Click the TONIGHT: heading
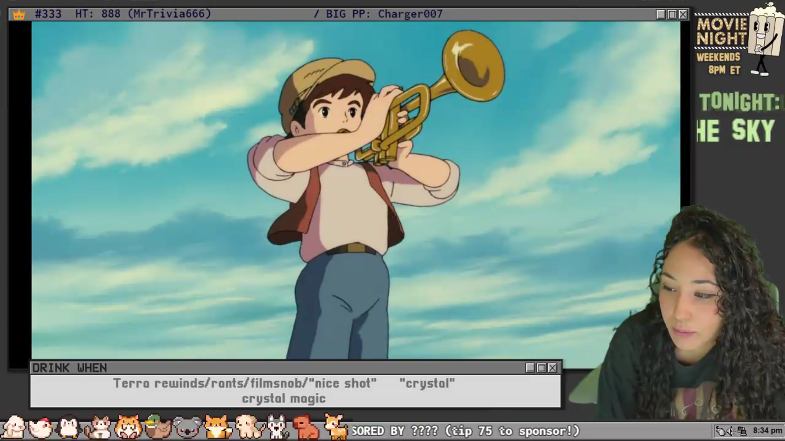Viewport: 785px width, 441px height. click(740, 102)
